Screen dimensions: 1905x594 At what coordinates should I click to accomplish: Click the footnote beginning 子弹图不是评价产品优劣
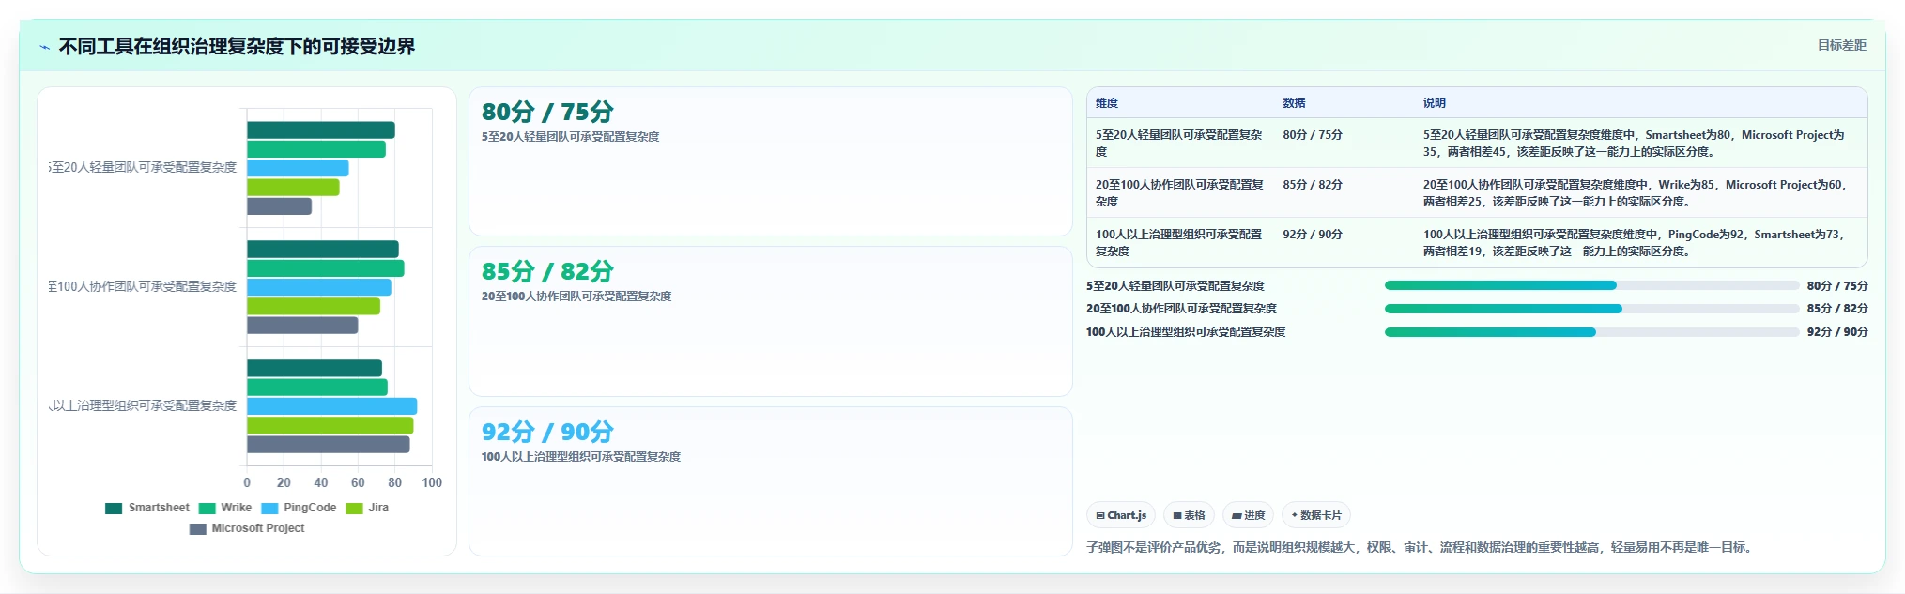(1421, 547)
